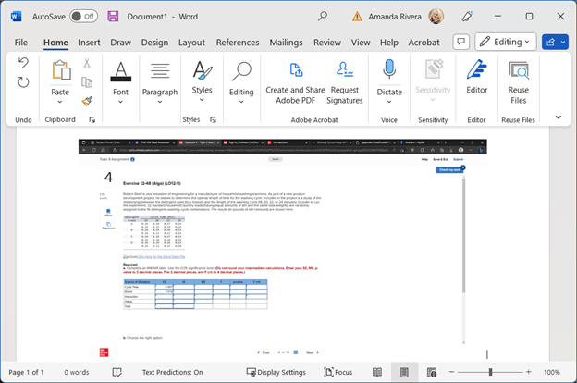The image size is (577, 383).
Task: Switch to Read Mode view
Action: point(377,372)
